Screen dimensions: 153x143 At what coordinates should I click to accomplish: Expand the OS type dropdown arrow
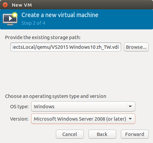coord(130,107)
